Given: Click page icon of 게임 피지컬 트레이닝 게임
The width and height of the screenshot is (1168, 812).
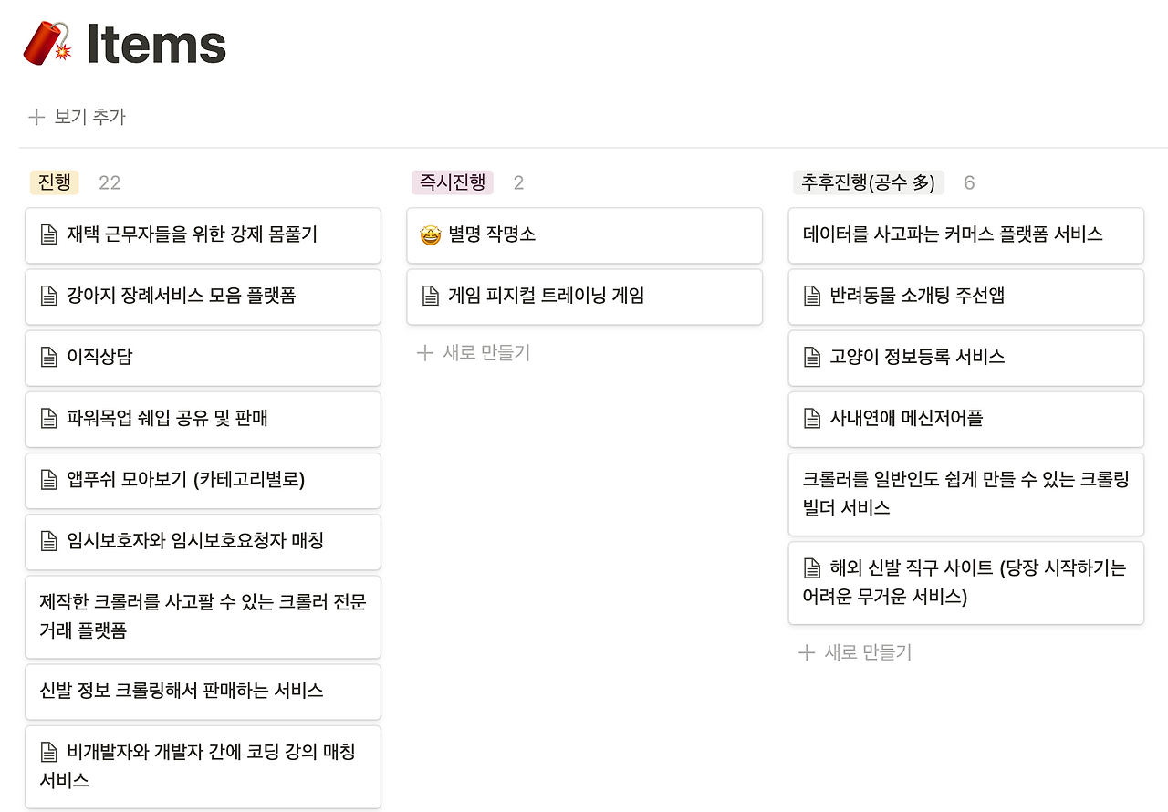Looking at the screenshot, I should click(431, 297).
